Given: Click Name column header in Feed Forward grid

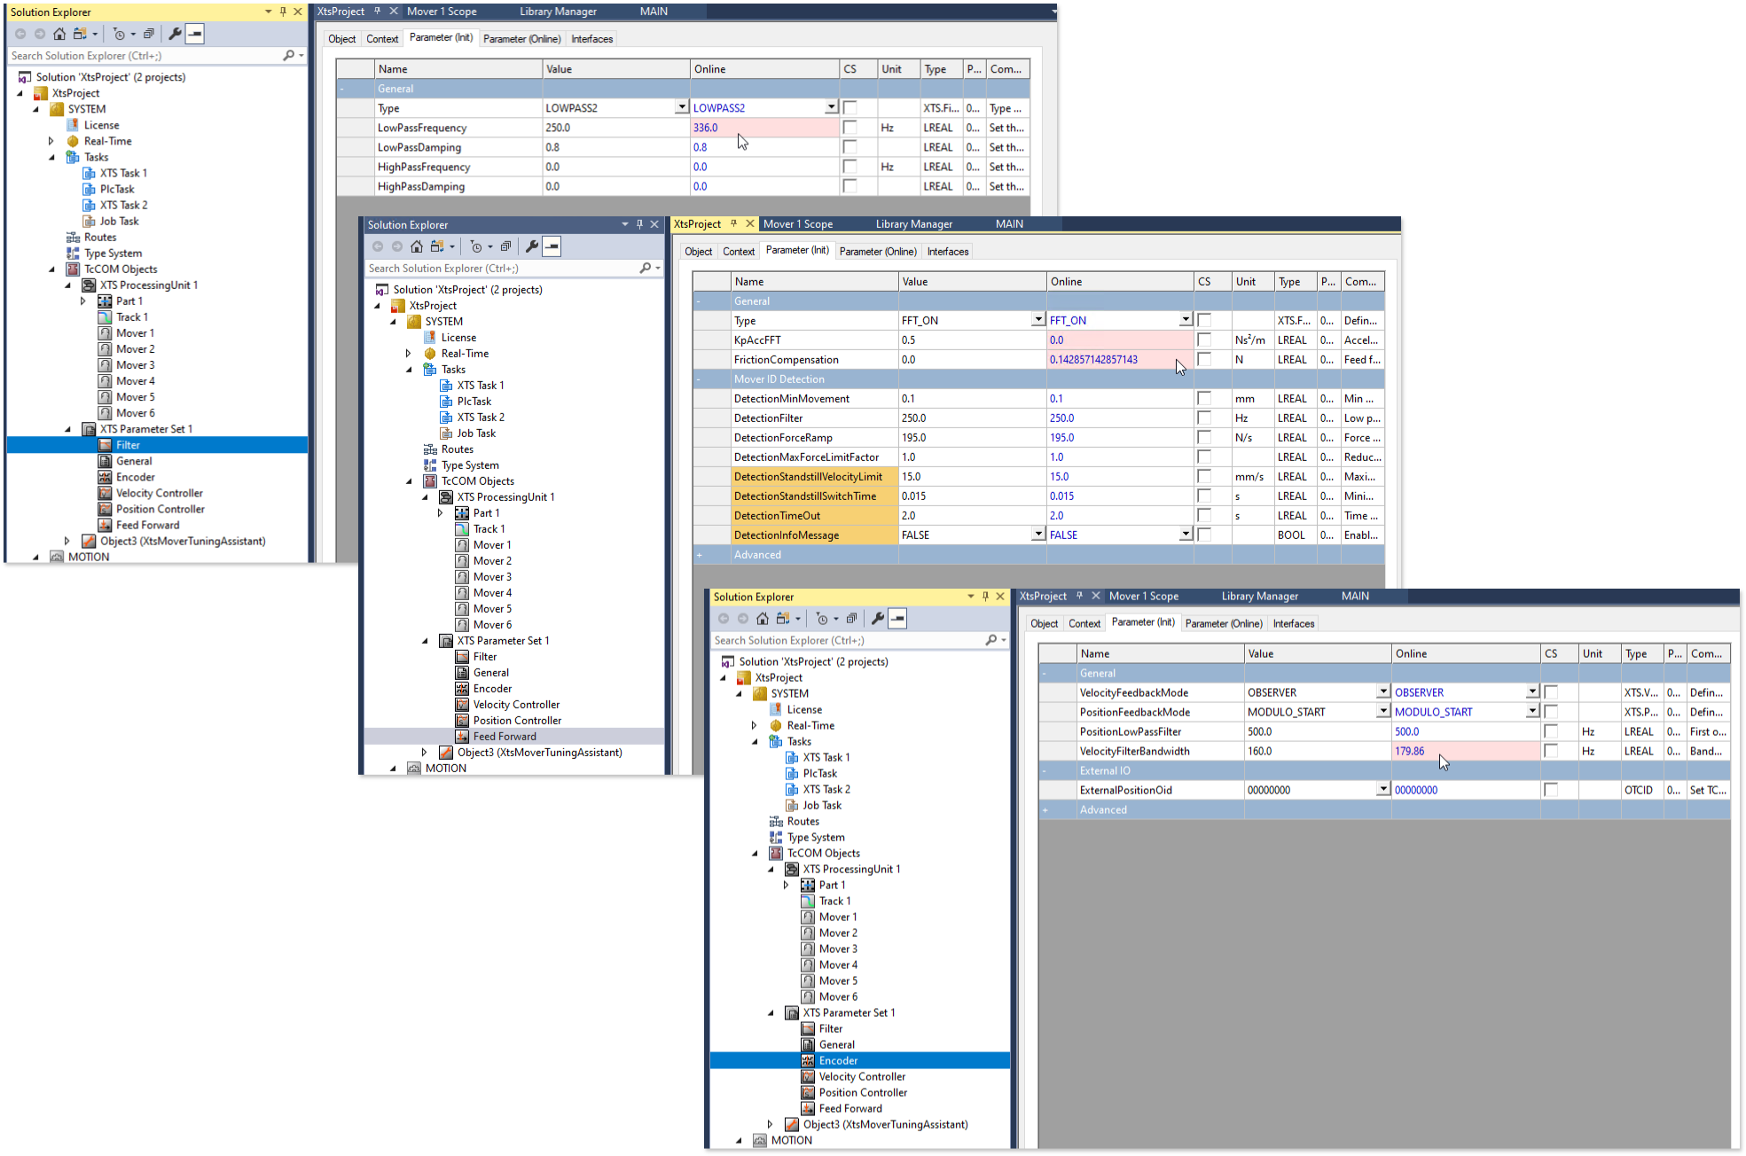Looking at the screenshot, I should point(814,282).
